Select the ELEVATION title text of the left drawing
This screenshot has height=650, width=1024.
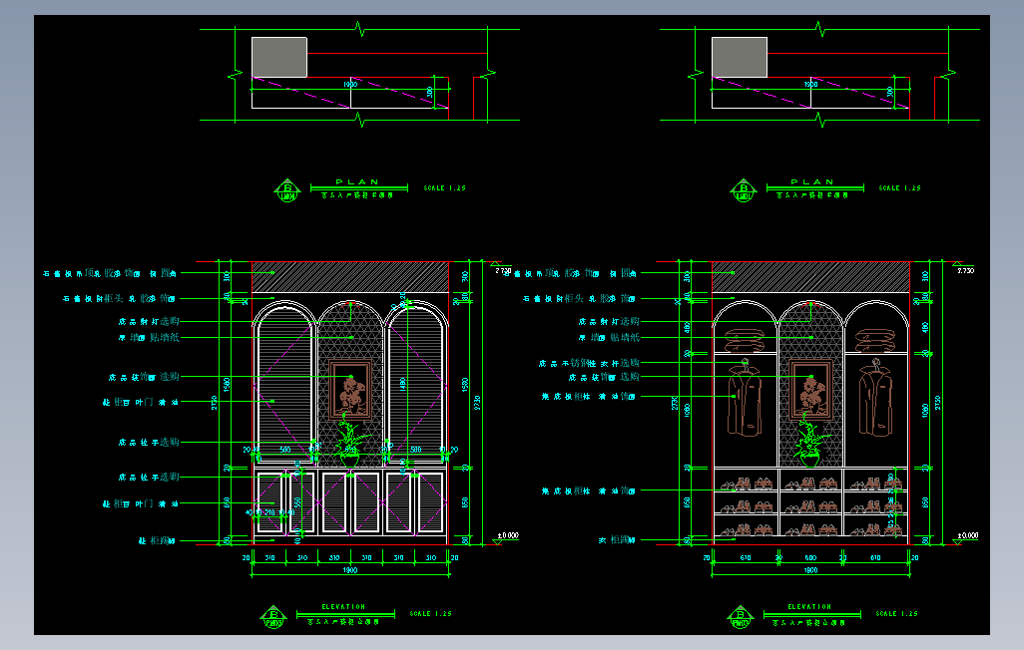[343, 607]
